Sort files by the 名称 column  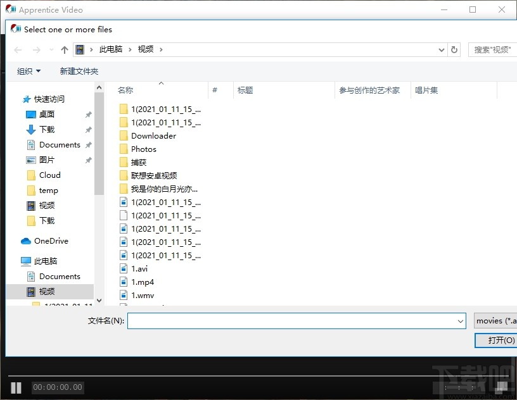tap(125, 90)
